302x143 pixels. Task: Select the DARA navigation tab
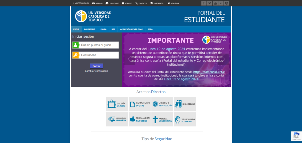[x=150, y=29]
